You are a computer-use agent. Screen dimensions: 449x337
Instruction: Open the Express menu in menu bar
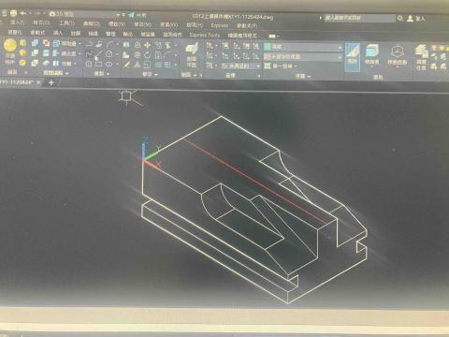[220, 25]
